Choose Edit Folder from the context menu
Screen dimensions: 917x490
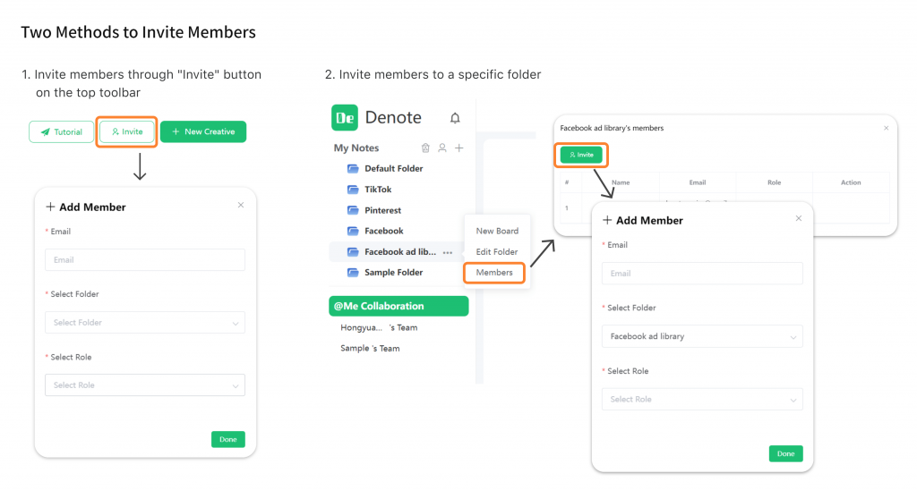point(497,252)
